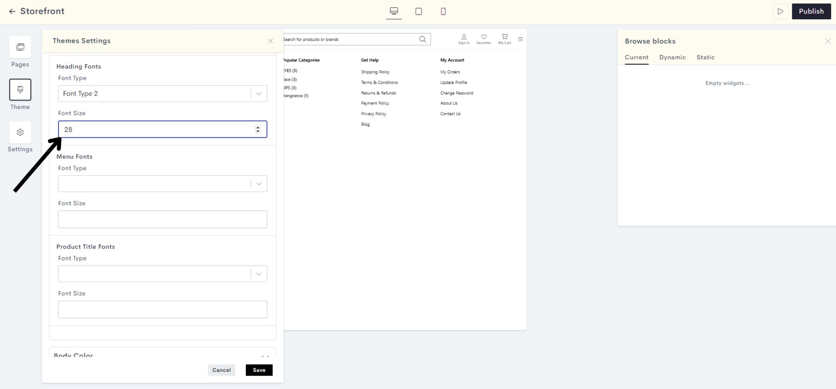836x389 pixels.
Task: Open the Terms & Conditions link
Action: 379,83
